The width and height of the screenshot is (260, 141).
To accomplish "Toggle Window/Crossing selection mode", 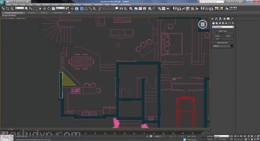I will [40, 9].
